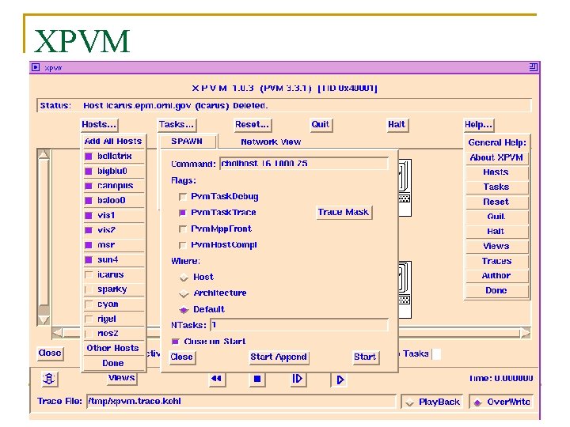Select About XPVM help entry

[x=496, y=157]
